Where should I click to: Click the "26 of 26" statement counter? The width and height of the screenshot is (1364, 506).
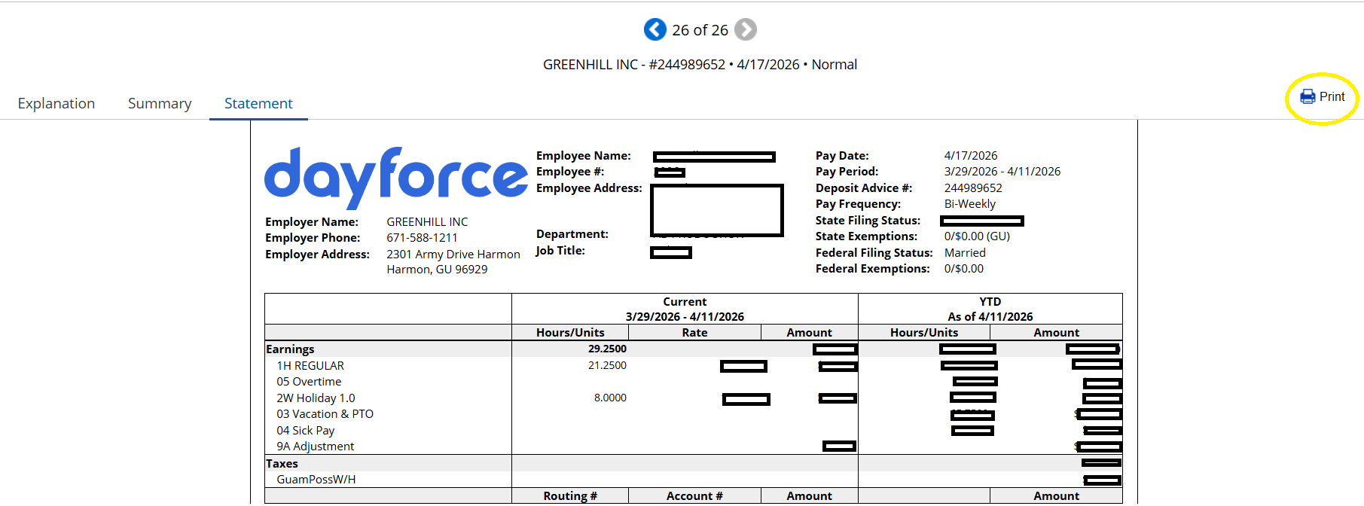pyautogui.click(x=700, y=30)
